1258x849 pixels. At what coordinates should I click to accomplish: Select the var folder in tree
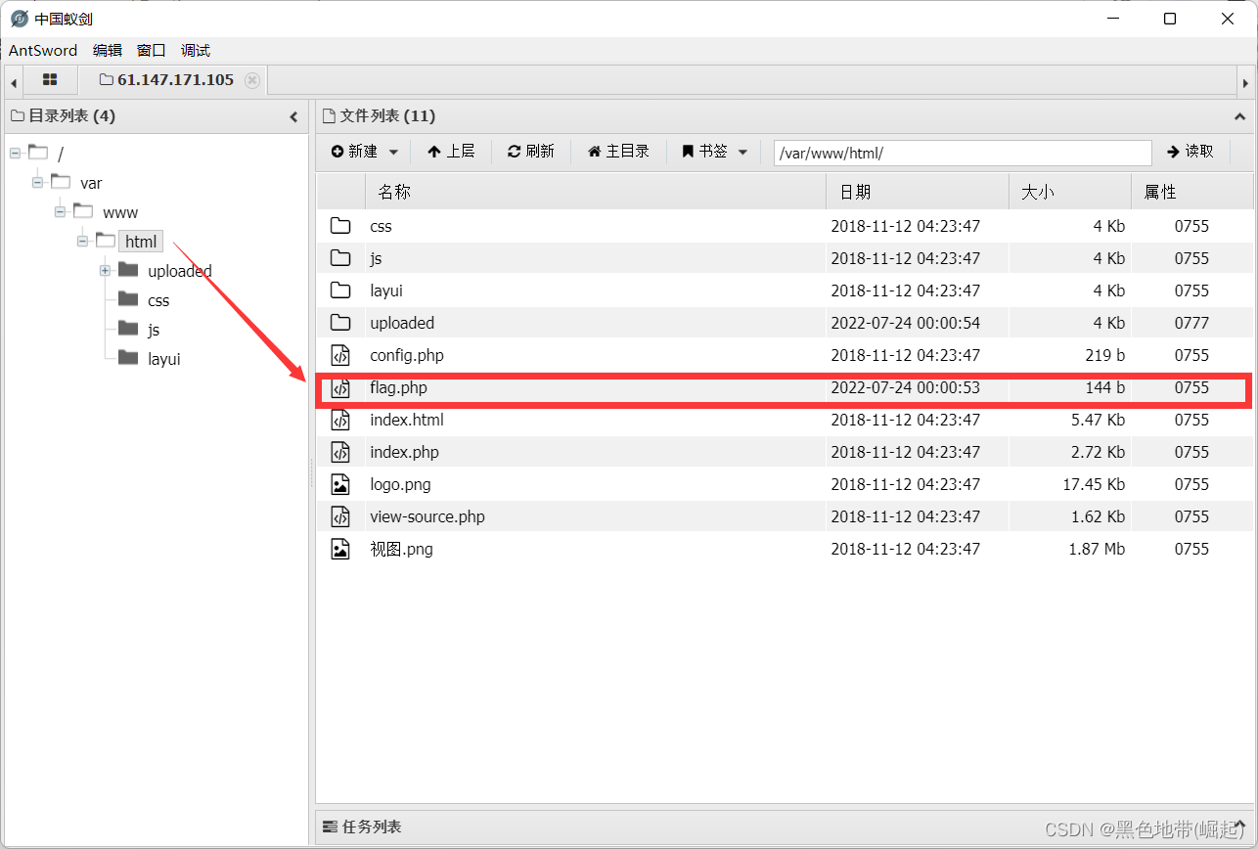(91, 183)
